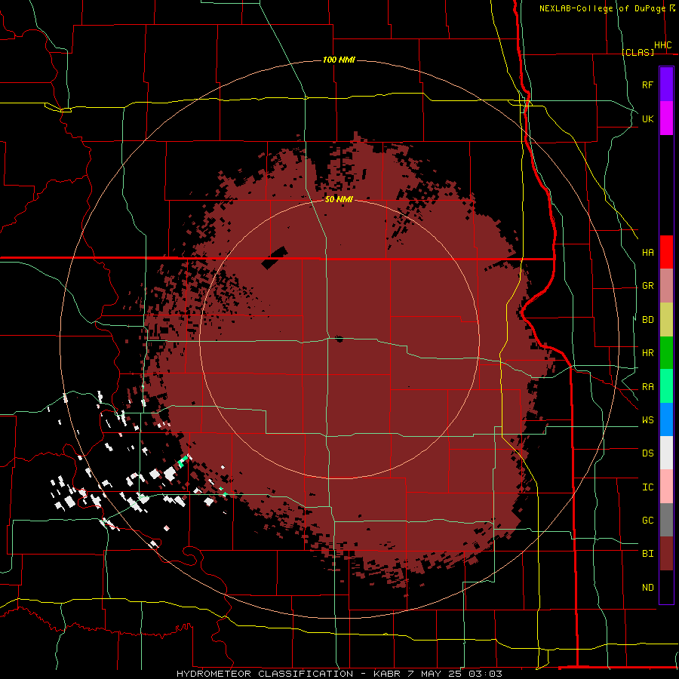Choose the blue WS legend swatch
Screen dimensions: 679x679
666,419
